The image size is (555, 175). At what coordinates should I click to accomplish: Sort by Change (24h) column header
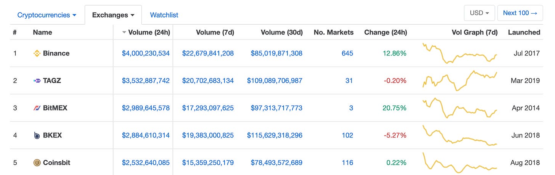point(385,33)
